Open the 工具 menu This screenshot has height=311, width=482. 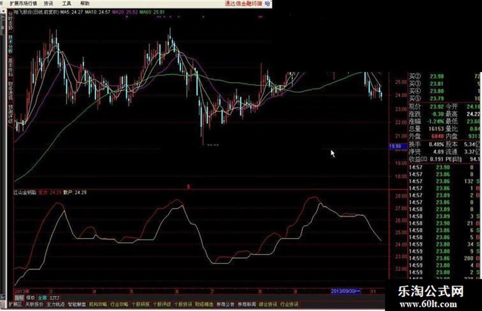(x=66, y=4)
